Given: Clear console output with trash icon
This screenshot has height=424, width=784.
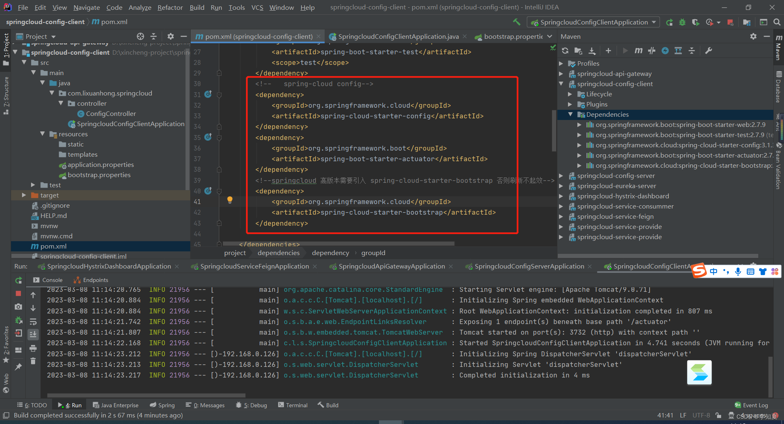Looking at the screenshot, I should click(x=33, y=361).
